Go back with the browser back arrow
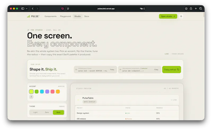Image resolution: width=212 pixels, height=130 pixels. (33, 8)
